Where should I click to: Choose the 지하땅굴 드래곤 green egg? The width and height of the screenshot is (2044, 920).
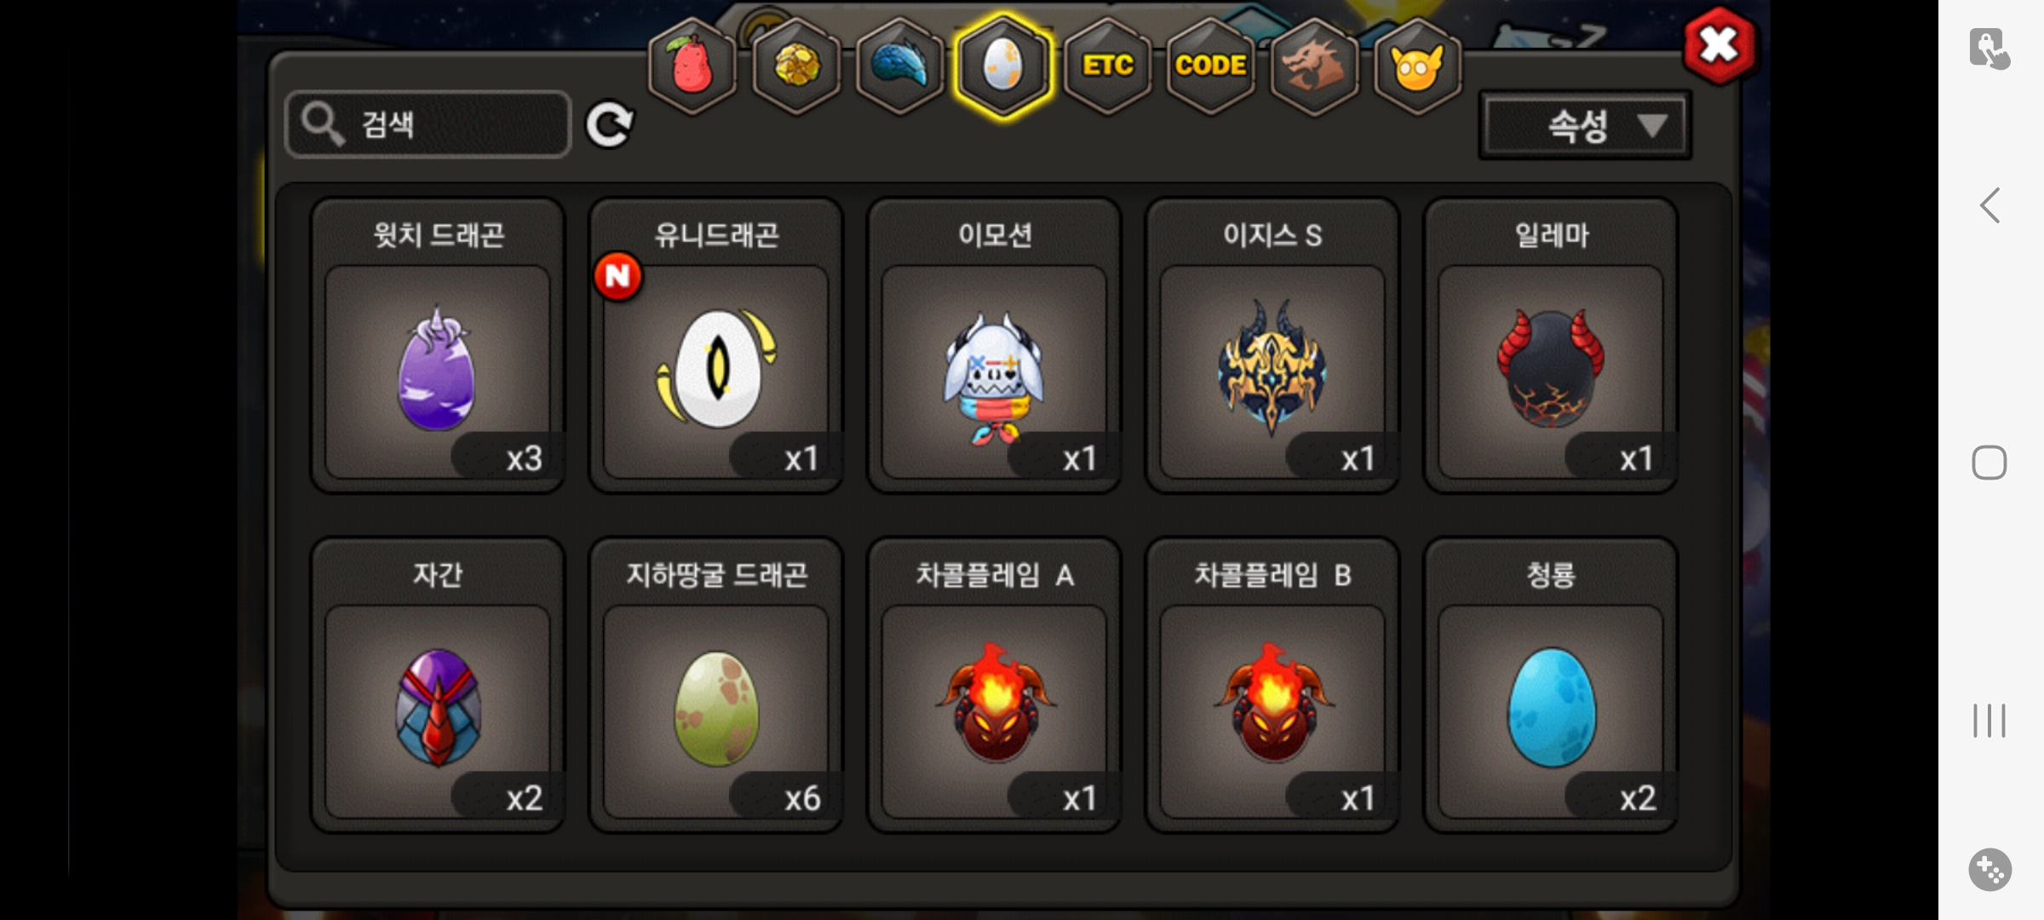716,685
